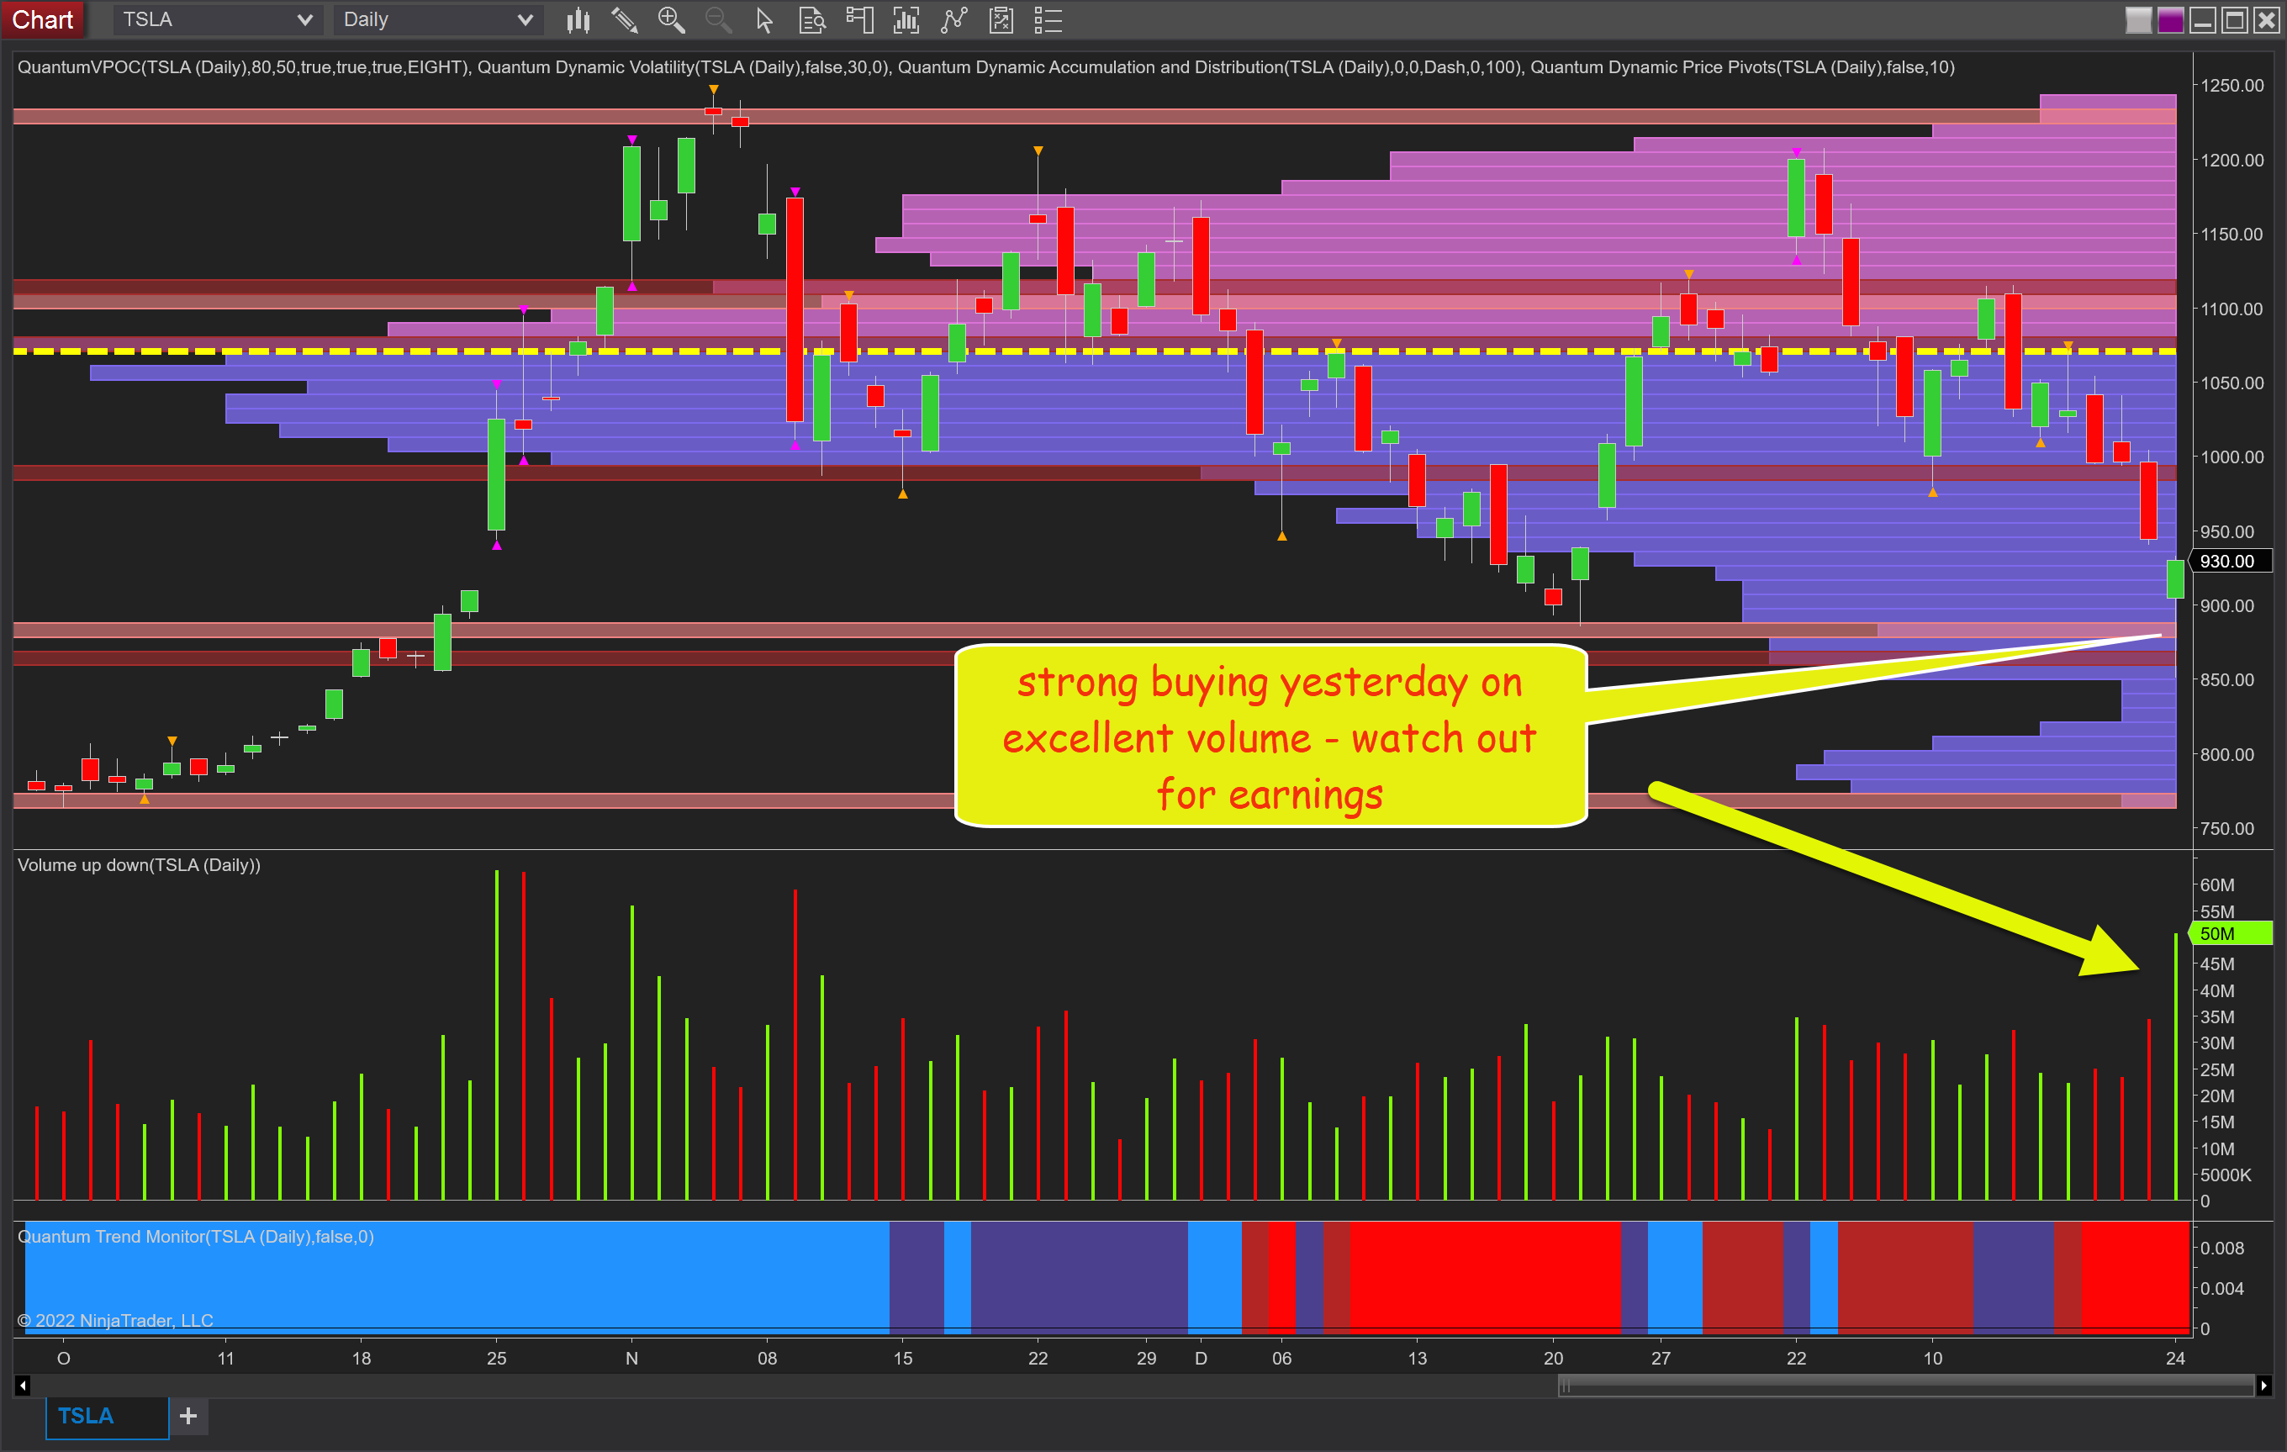Click the '© 2022 NinjaTrader, LLC' copyright text
The height and width of the screenshot is (1452, 2287).
[115, 1320]
